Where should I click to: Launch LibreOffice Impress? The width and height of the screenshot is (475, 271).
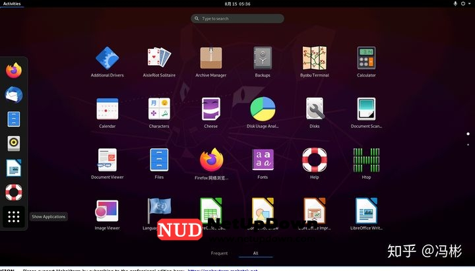[315, 211]
